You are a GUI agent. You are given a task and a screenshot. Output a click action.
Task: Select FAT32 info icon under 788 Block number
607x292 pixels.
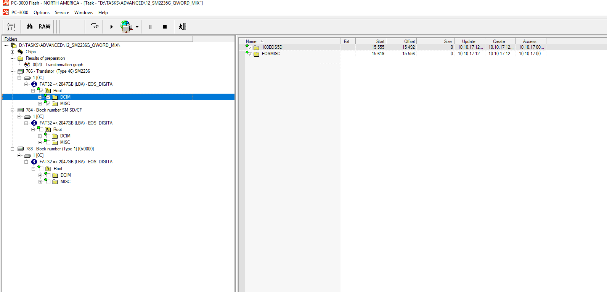pos(34,162)
